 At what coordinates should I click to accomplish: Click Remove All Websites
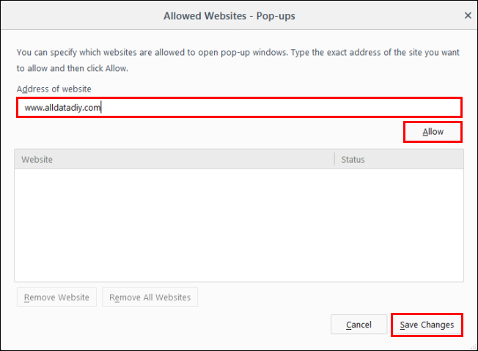click(150, 297)
